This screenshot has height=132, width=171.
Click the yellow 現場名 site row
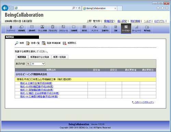coord(85,79)
